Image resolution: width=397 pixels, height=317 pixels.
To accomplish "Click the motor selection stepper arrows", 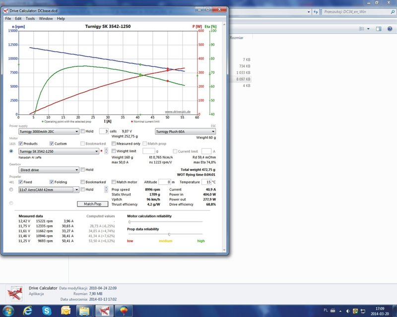I will [106, 151].
